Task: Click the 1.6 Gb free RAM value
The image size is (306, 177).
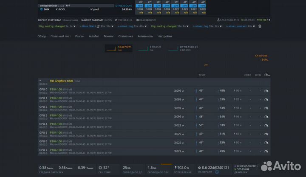Action: click(x=152, y=168)
